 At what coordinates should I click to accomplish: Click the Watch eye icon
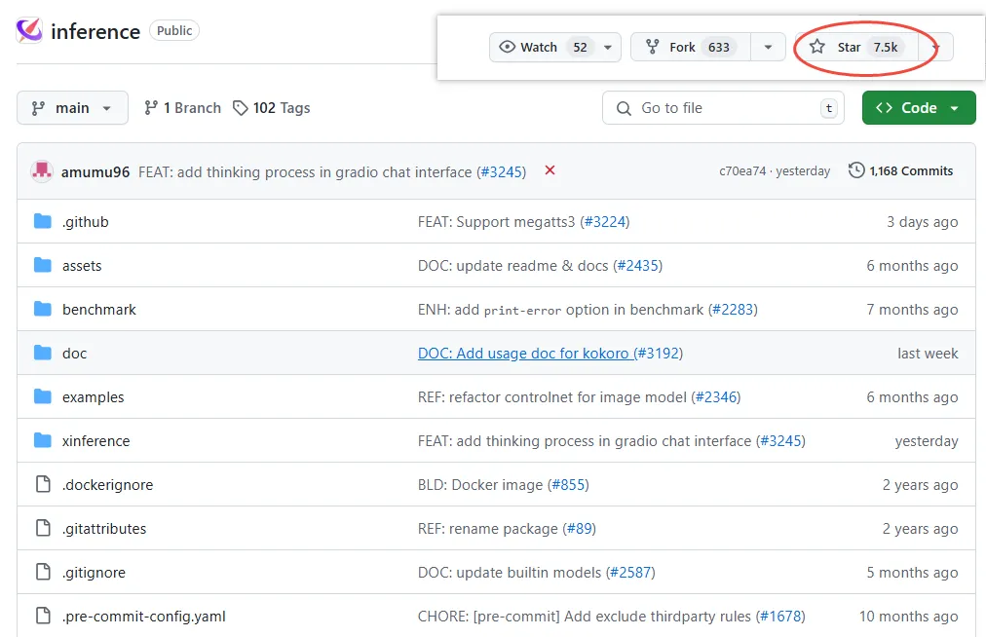[507, 47]
